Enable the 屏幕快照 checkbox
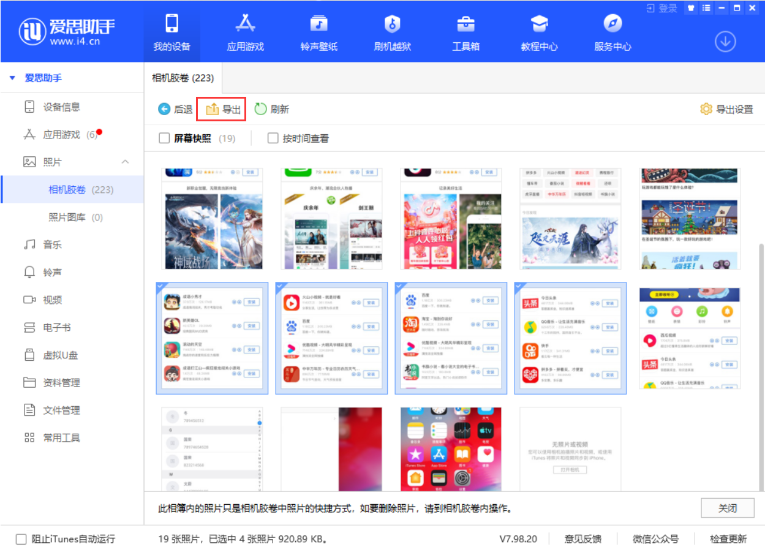Image resolution: width=765 pixels, height=552 pixels. [x=164, y=138]
